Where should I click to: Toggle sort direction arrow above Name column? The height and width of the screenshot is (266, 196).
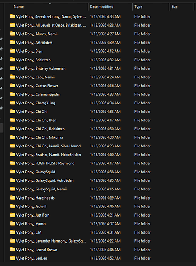[x=50, y=3]
